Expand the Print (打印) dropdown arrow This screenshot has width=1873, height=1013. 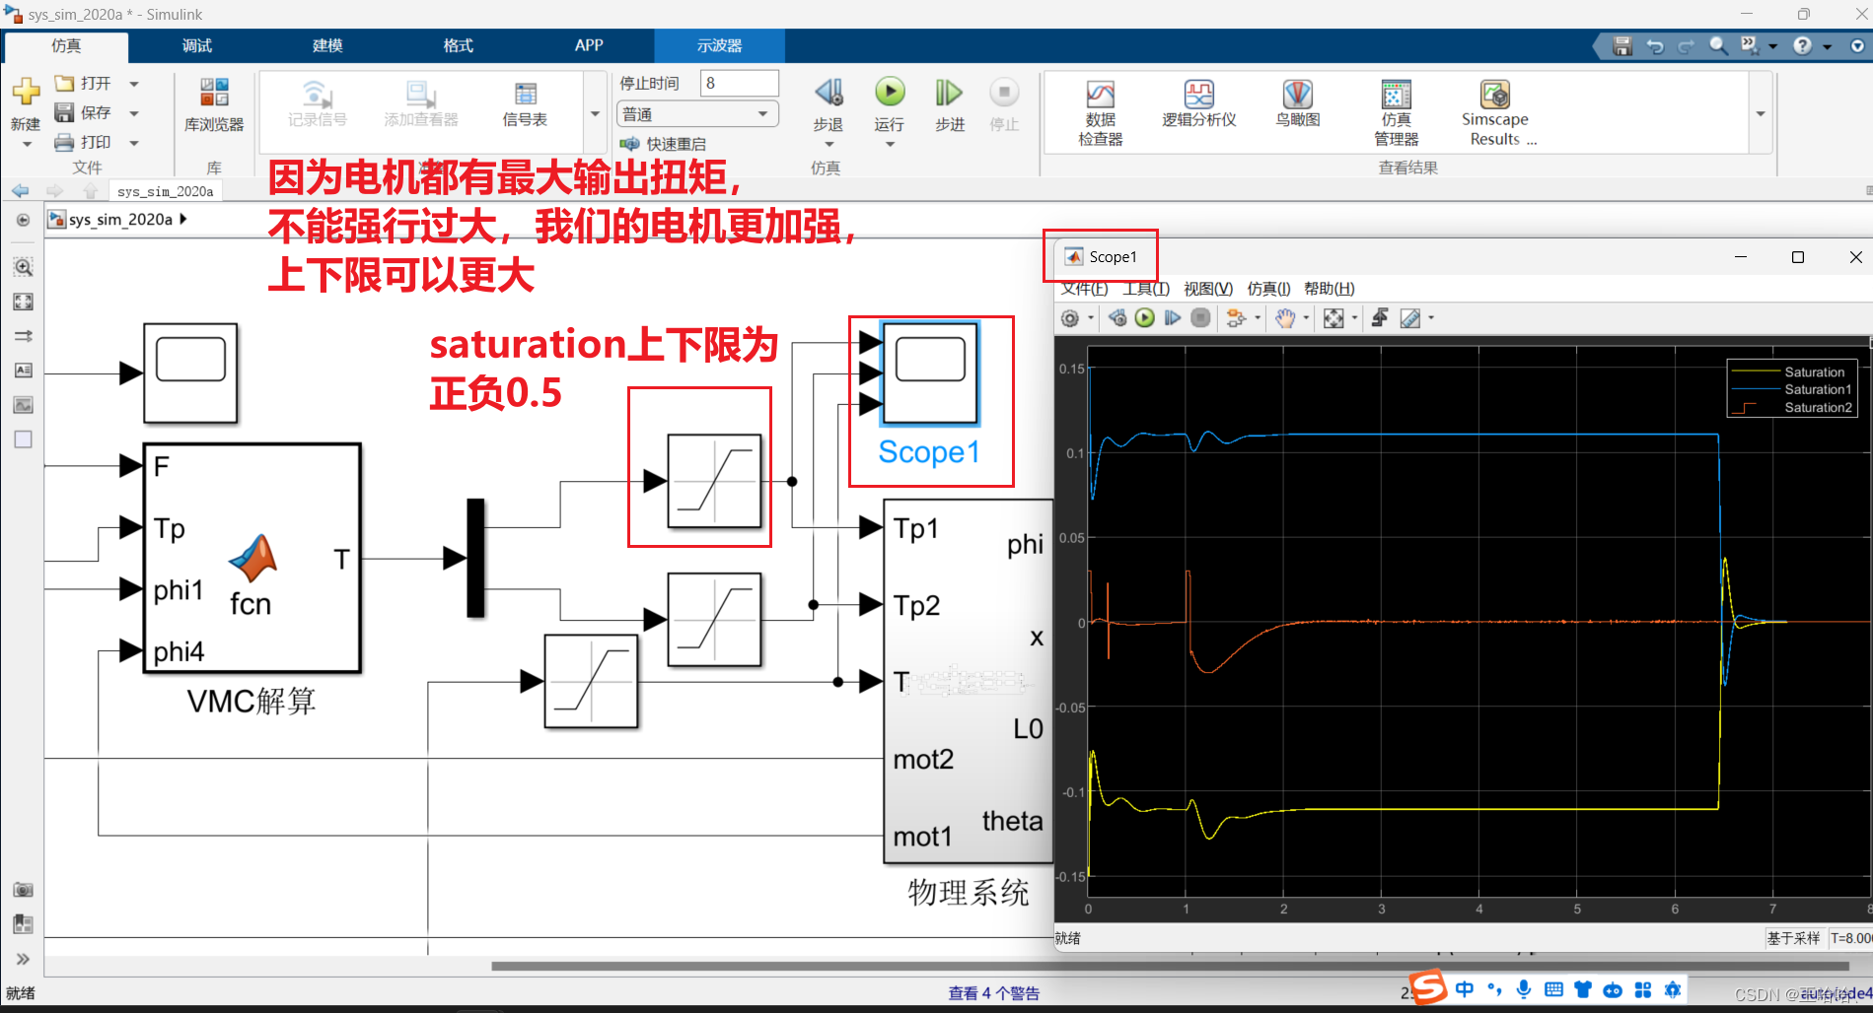pos(134,143)
